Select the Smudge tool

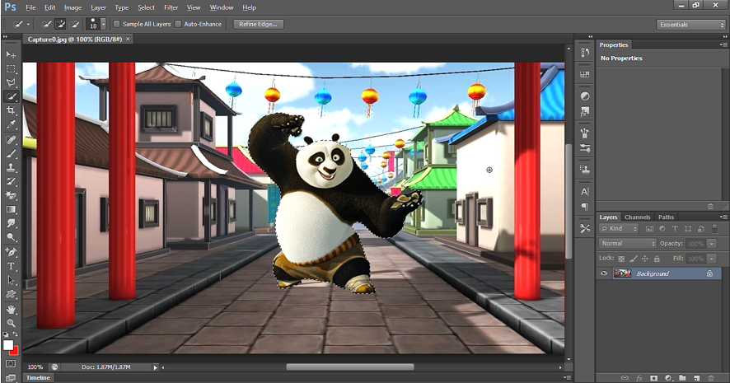11,223
